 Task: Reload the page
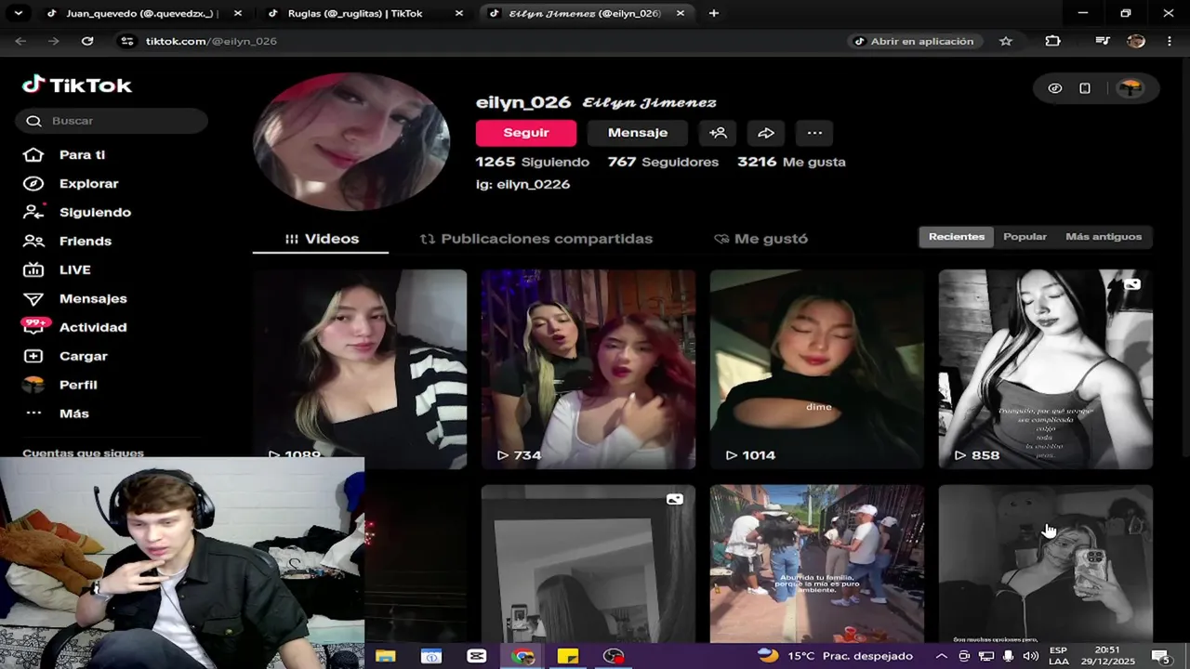[87, 41]
